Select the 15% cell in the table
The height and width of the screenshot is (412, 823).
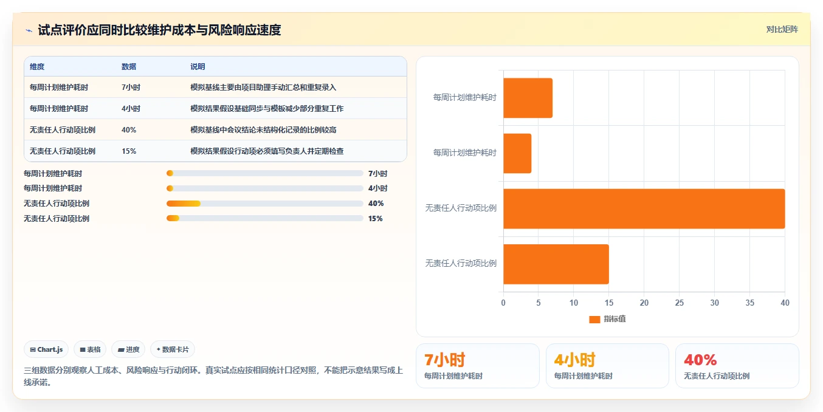[x=129, y=151]
